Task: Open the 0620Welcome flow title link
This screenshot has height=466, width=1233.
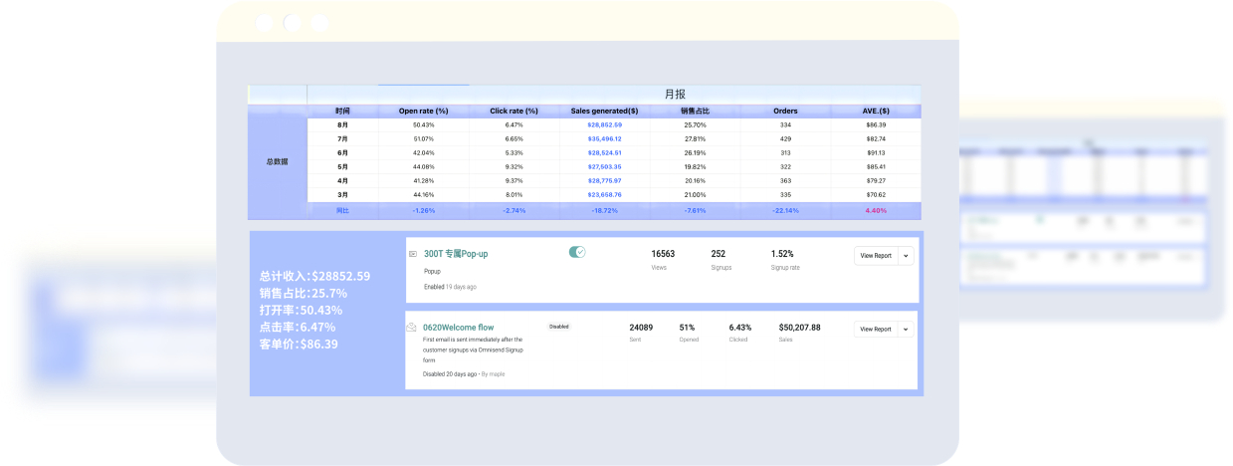Action: [458, 327]
